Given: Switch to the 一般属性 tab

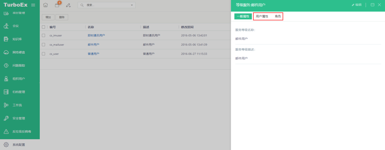Looking at the screenshot, I should [243, 16].
